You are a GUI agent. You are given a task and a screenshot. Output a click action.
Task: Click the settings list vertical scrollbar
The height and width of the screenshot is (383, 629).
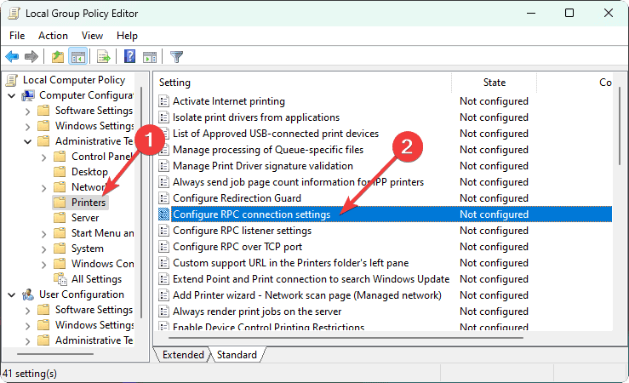[620, 125]
